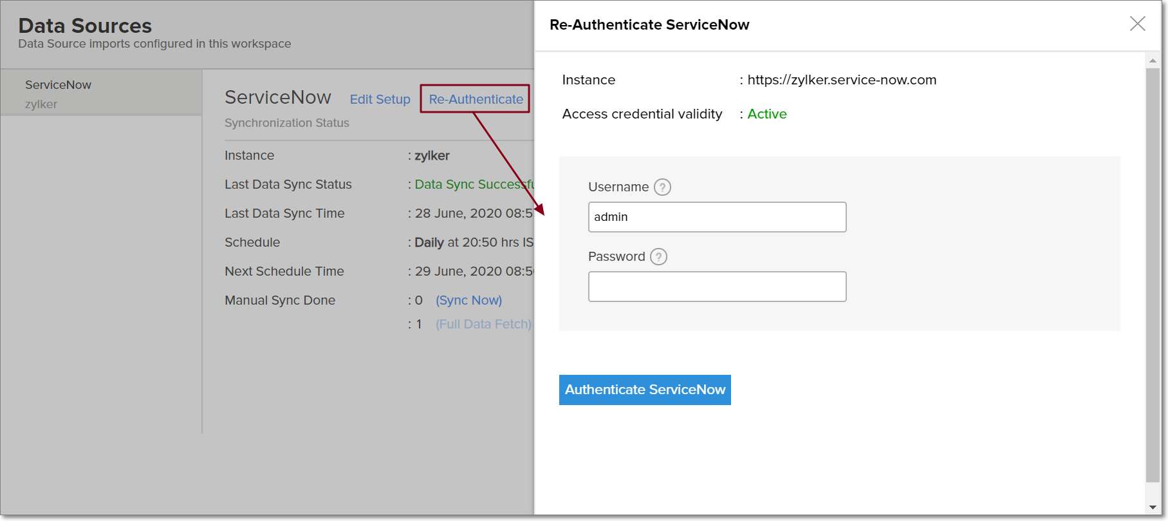
Task: Click the Authenticate ServiceNow button
Action: pyautogui.click(x=645, y=390)
